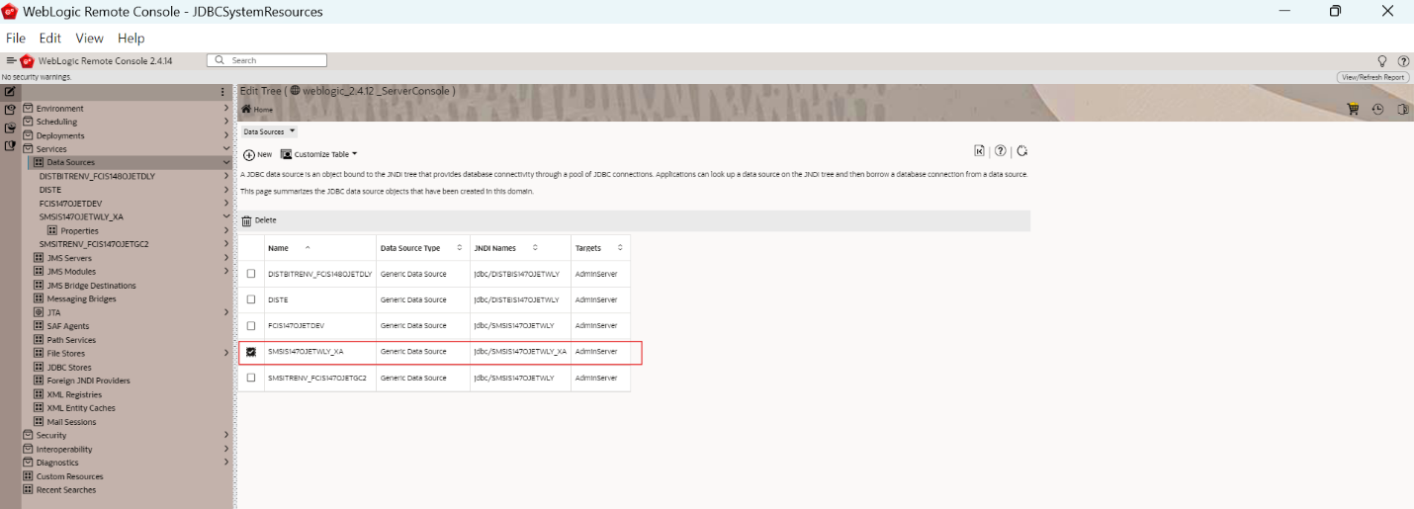Click the reload table icon
The width and height of the screenshot is (1414, 509).
point(1022,151)
